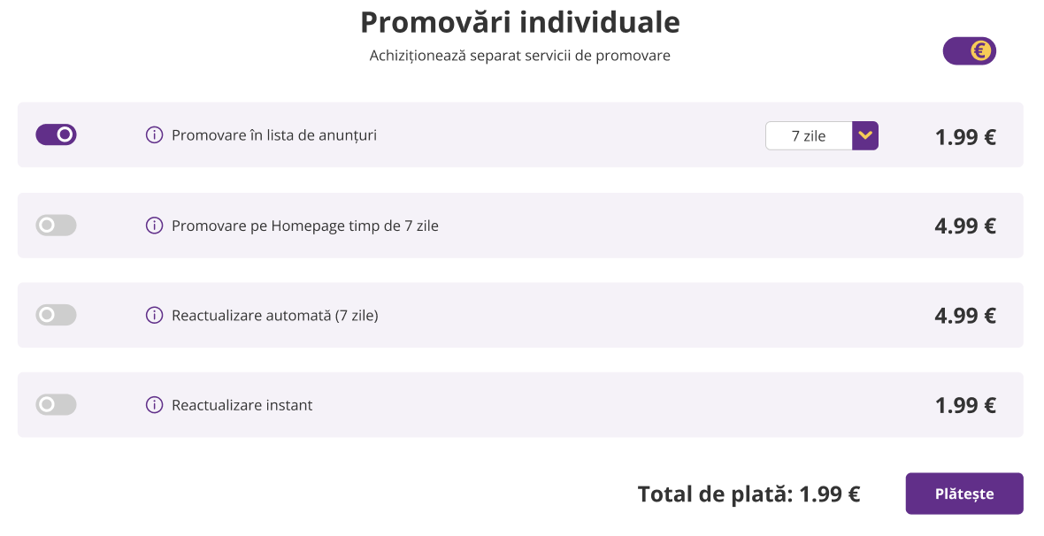Enable Reactualizare automată toggle
1044x536 pixels.
coord(56,315)
